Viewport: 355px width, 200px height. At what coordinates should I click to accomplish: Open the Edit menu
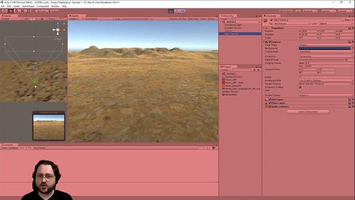(9, 6)
